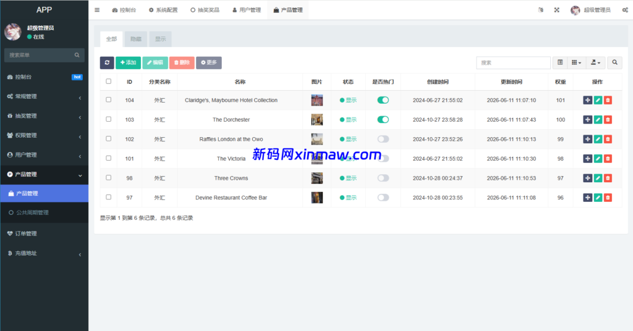The width and height of the screenshot is (633, 331).
Task: Toggle sidebar with hamburger menu icon
Action: point(97,10)
